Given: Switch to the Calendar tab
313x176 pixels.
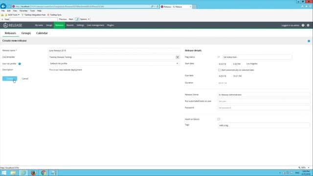Looking at the screenshot, I should coord(42,33).
